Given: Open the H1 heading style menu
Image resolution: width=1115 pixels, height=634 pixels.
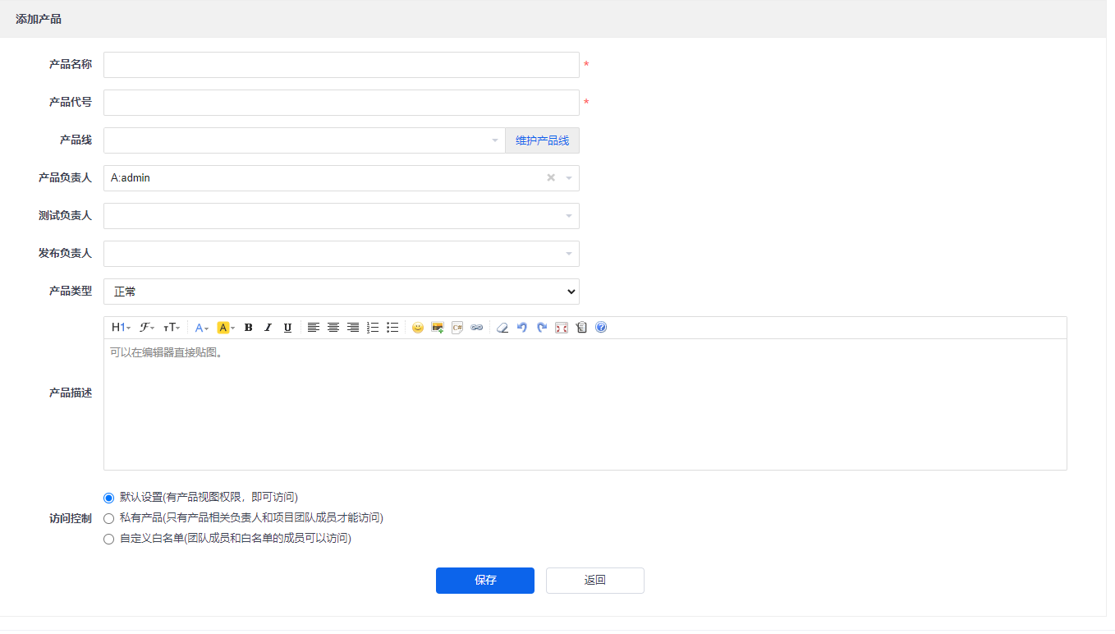Looking at the screenshot, I should [121, 328].
